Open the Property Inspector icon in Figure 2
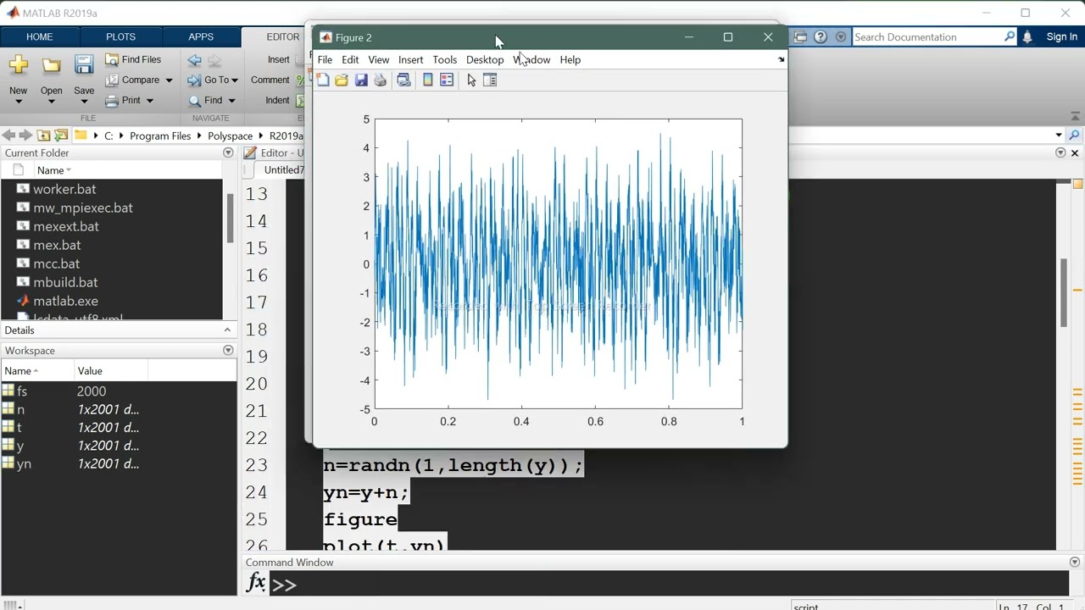This screenshot has height=610, width=1085. pos(490,80)
